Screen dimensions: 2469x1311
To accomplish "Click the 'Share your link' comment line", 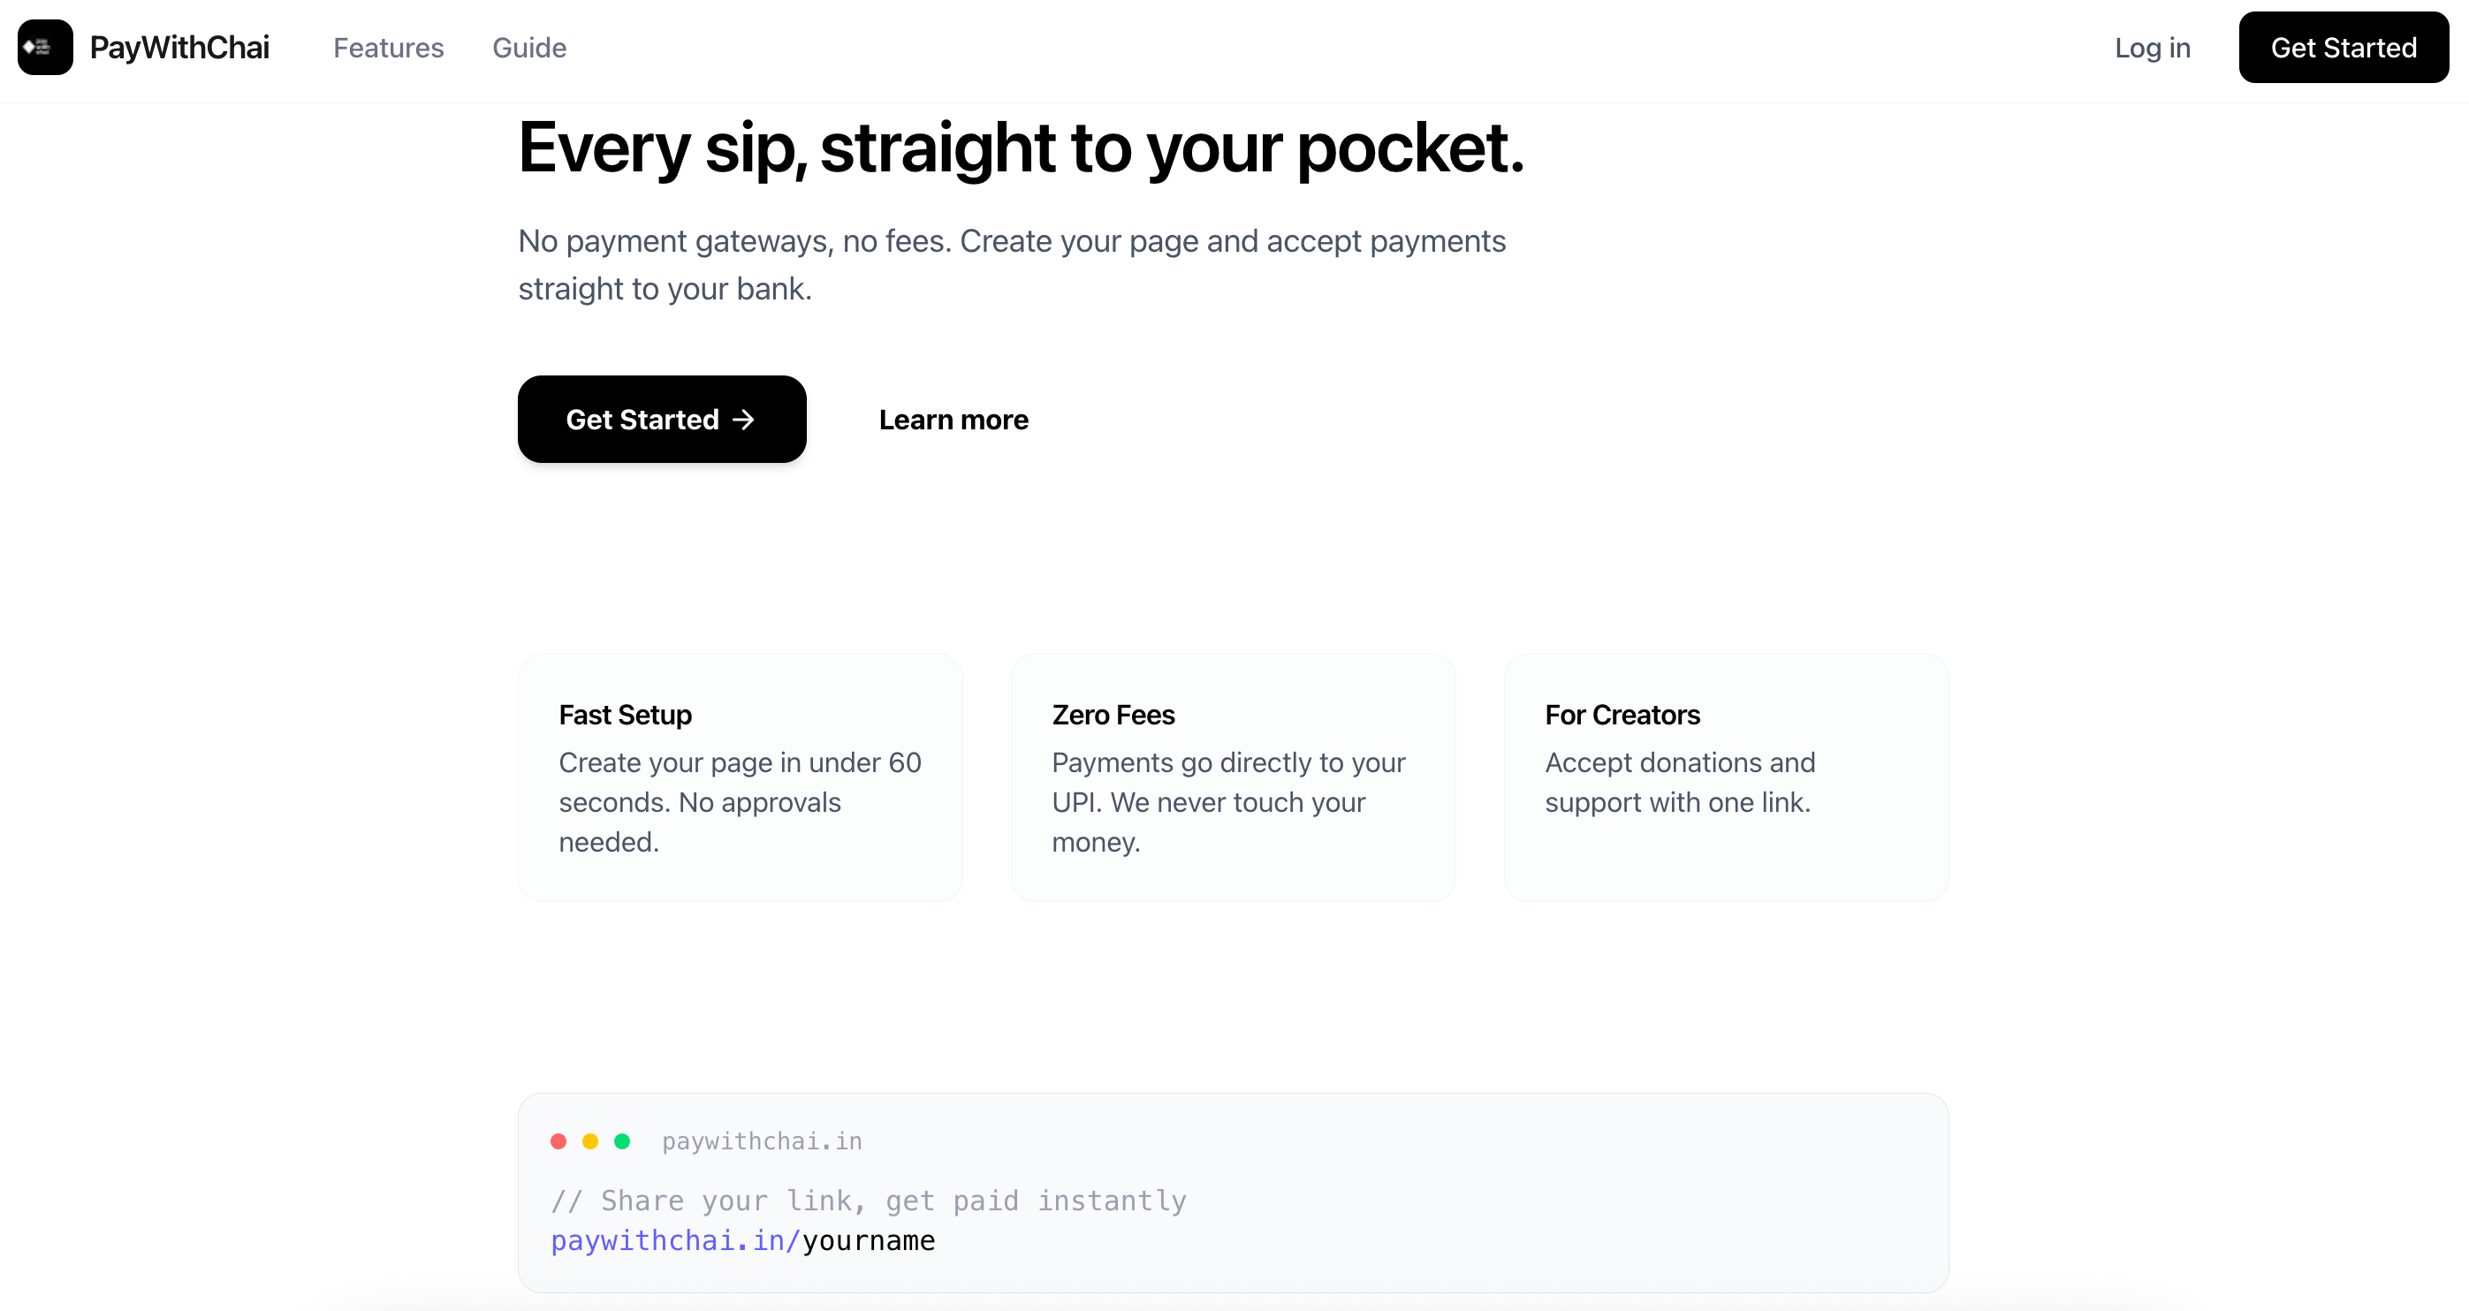I will 869,1201.
